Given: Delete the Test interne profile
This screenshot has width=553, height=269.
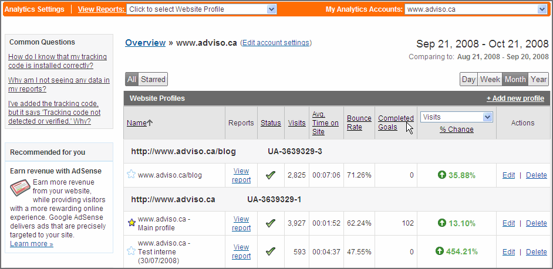Looking at the screenshot, I should tap(536, 251).
